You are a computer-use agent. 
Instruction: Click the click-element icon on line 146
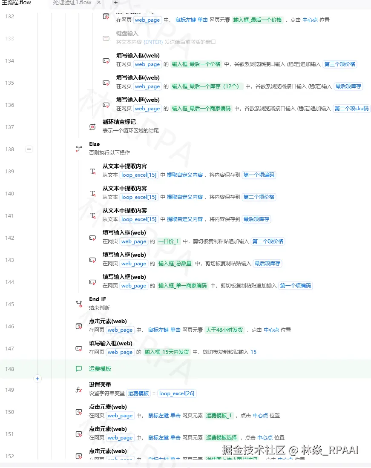(79, 326)
